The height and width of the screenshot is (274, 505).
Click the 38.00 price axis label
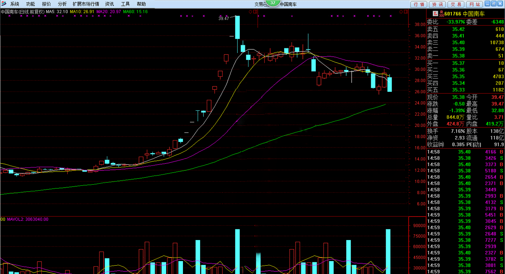420,25
